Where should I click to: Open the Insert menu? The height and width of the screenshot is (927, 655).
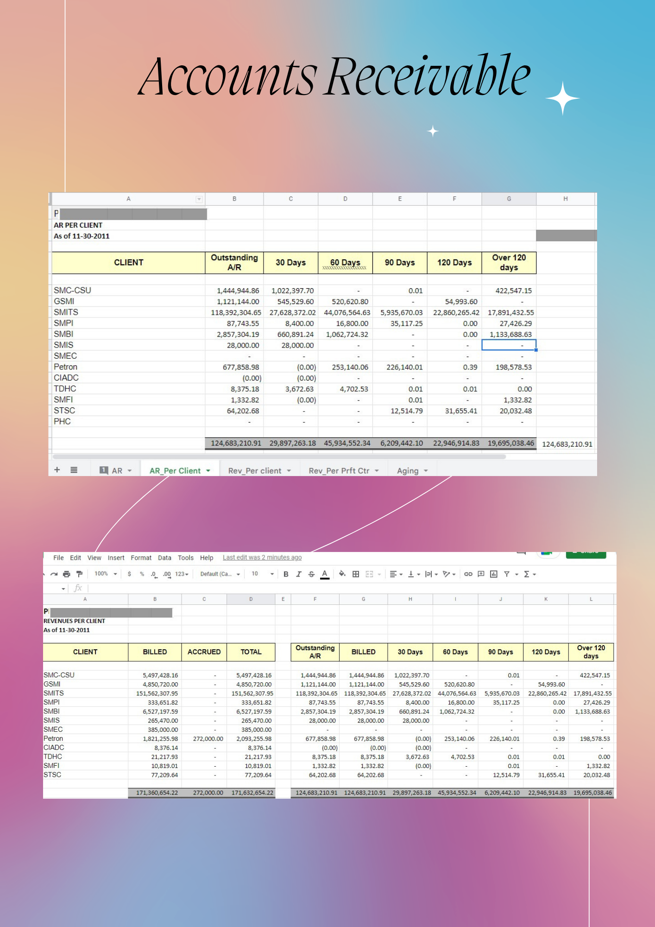[x=116, y=558]
